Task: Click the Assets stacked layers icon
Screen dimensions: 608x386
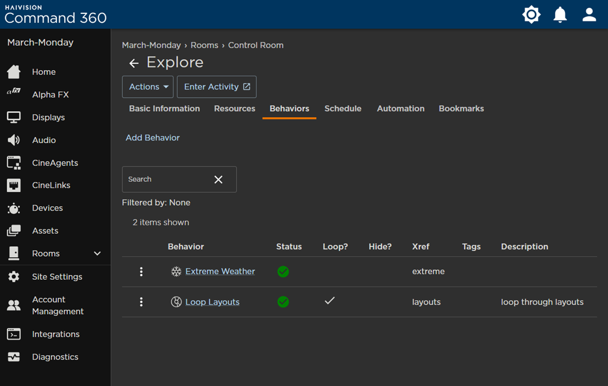Action: [x=14, y=231]
